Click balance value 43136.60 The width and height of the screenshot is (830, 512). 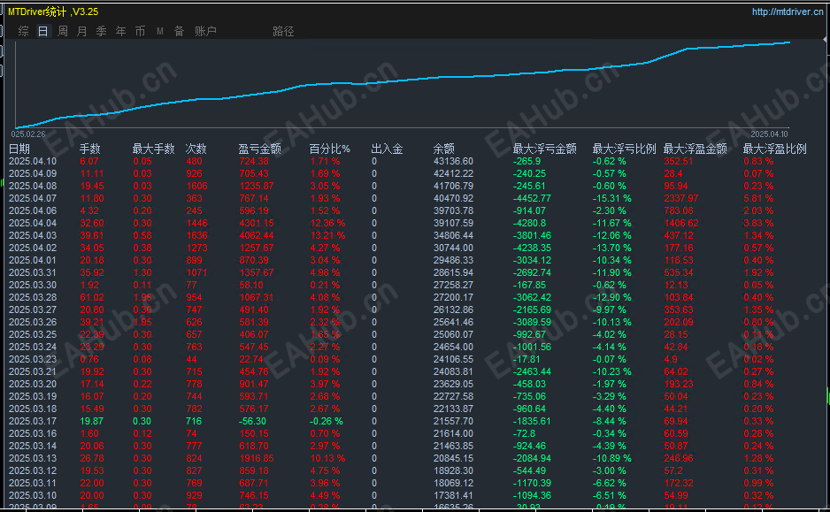[453, 161]
